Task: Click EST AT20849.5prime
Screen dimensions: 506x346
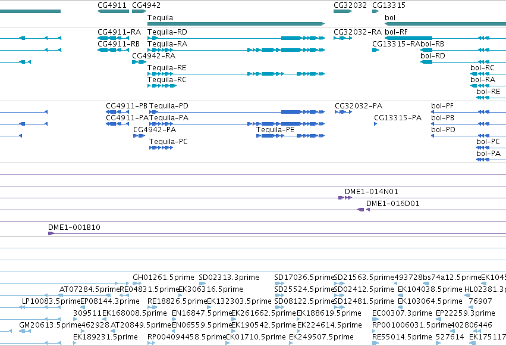Action: (141, 325)
